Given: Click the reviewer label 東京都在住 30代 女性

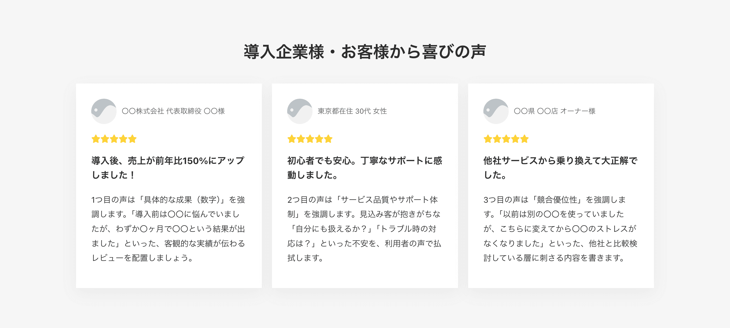Looking at the screenshot, I should pyautogui.click(x=352, y=111).
